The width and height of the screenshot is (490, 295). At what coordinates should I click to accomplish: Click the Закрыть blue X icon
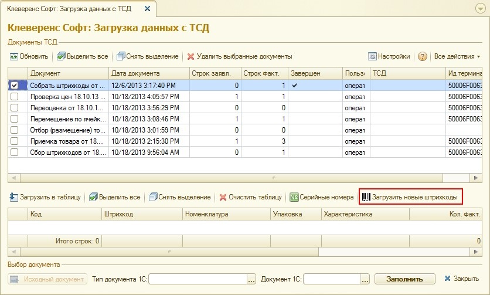[x=447, y=279]
